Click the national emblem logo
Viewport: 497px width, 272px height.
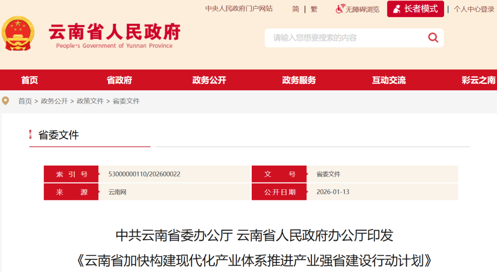pos(18,33)
